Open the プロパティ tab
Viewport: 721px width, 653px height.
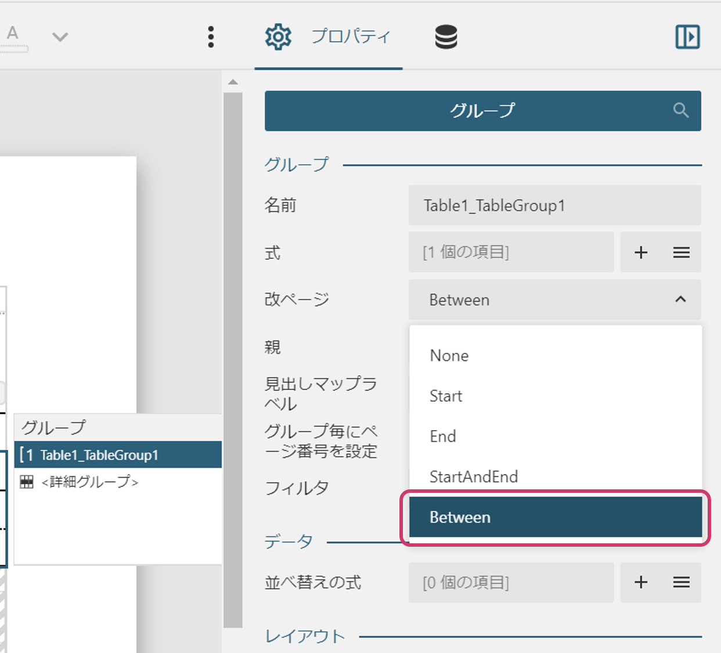point(328,37)
